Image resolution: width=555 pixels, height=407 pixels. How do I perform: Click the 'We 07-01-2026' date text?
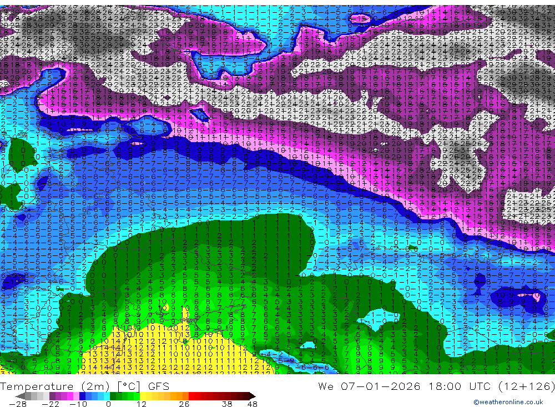[x=369, y=386]
